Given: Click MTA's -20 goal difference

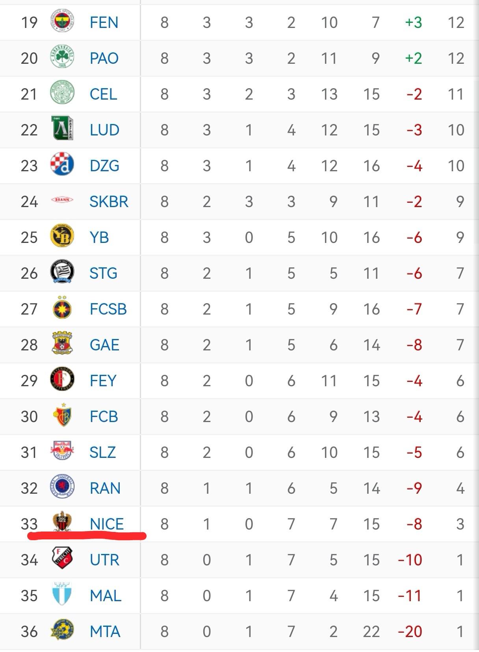Looking at the screenshot, I should tap(410, 632).
